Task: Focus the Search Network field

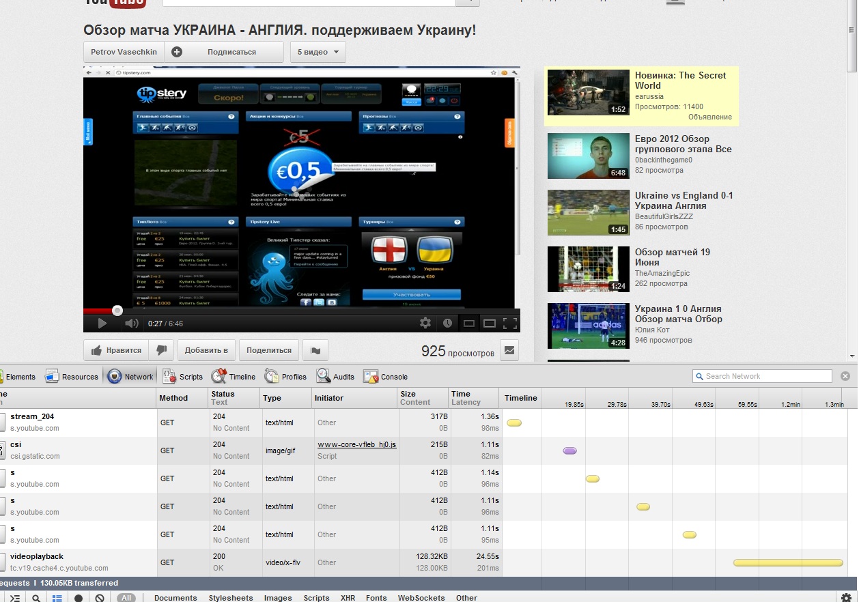Action: point(762,376)
